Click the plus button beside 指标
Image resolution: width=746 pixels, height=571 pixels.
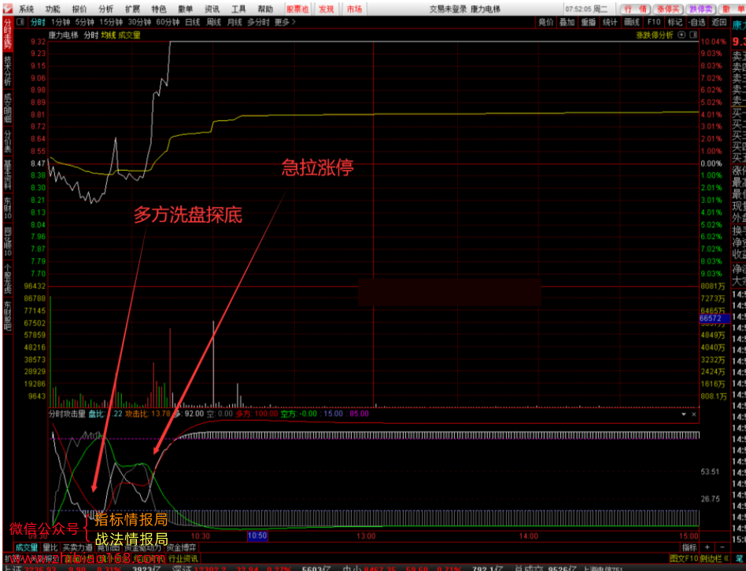(707, 547)
